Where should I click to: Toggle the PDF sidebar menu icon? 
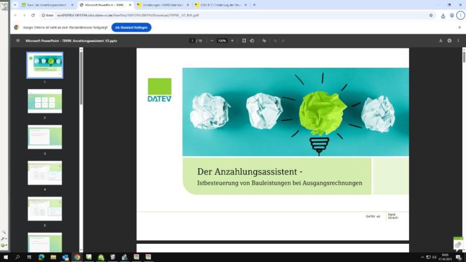(17, 40)
